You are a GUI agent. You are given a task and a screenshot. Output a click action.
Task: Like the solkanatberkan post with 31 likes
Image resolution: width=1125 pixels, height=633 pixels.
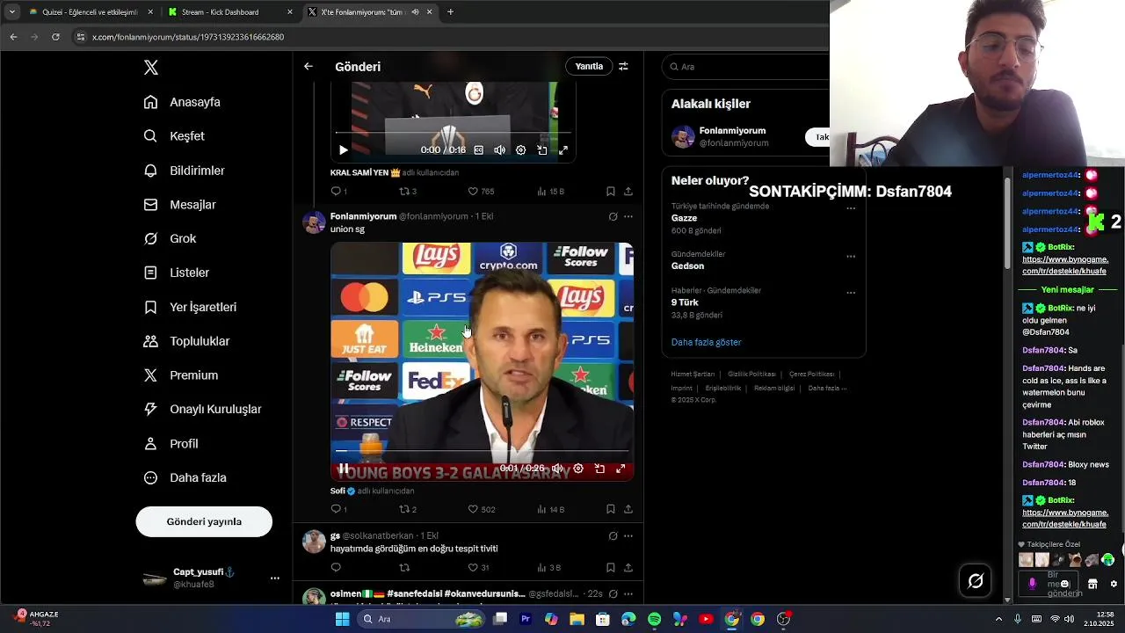coord(479,568)
